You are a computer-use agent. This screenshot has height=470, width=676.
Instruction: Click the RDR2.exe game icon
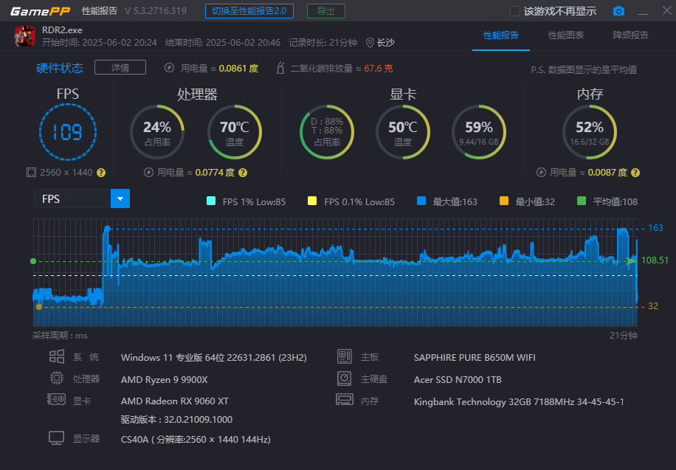point(25,36)
